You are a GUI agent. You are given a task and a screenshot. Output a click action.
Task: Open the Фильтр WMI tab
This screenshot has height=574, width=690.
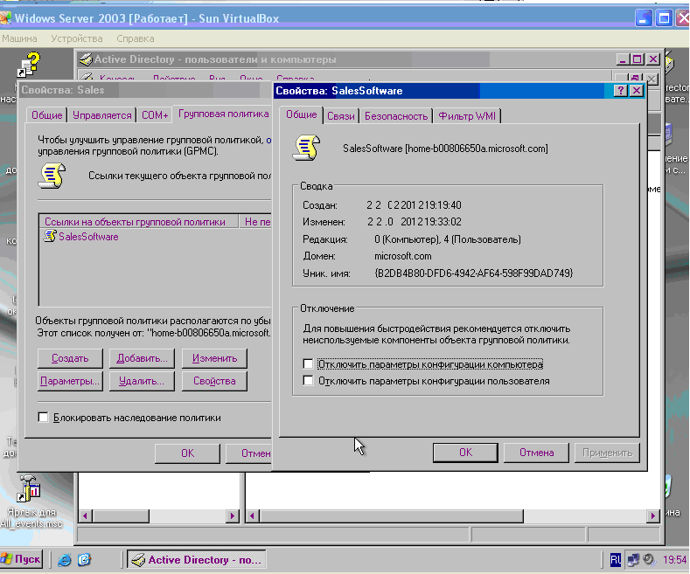point(467,116)
